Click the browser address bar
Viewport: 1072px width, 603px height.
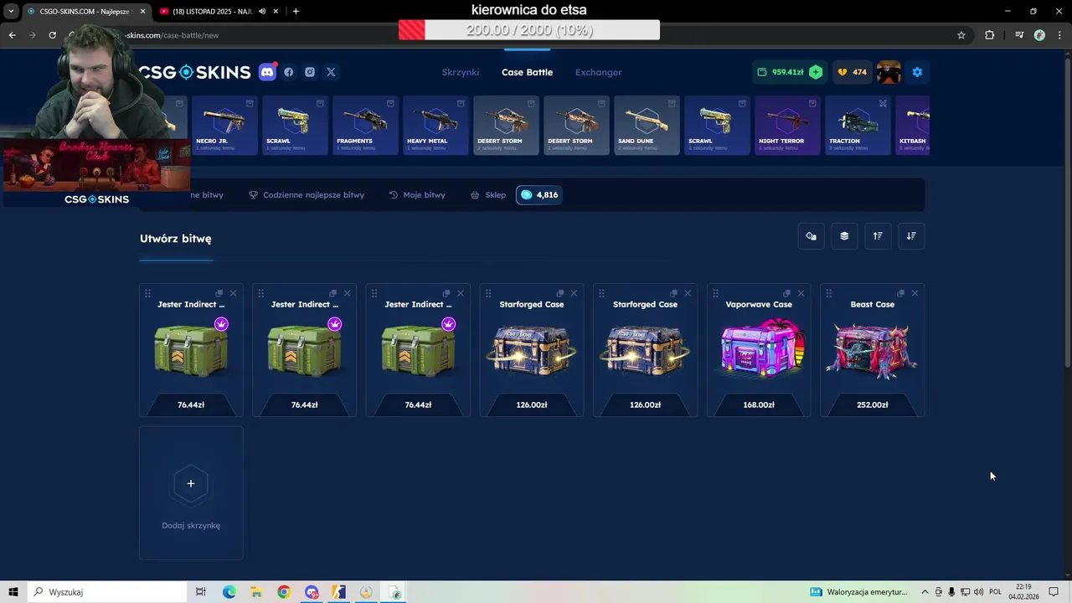pos(536,35)
